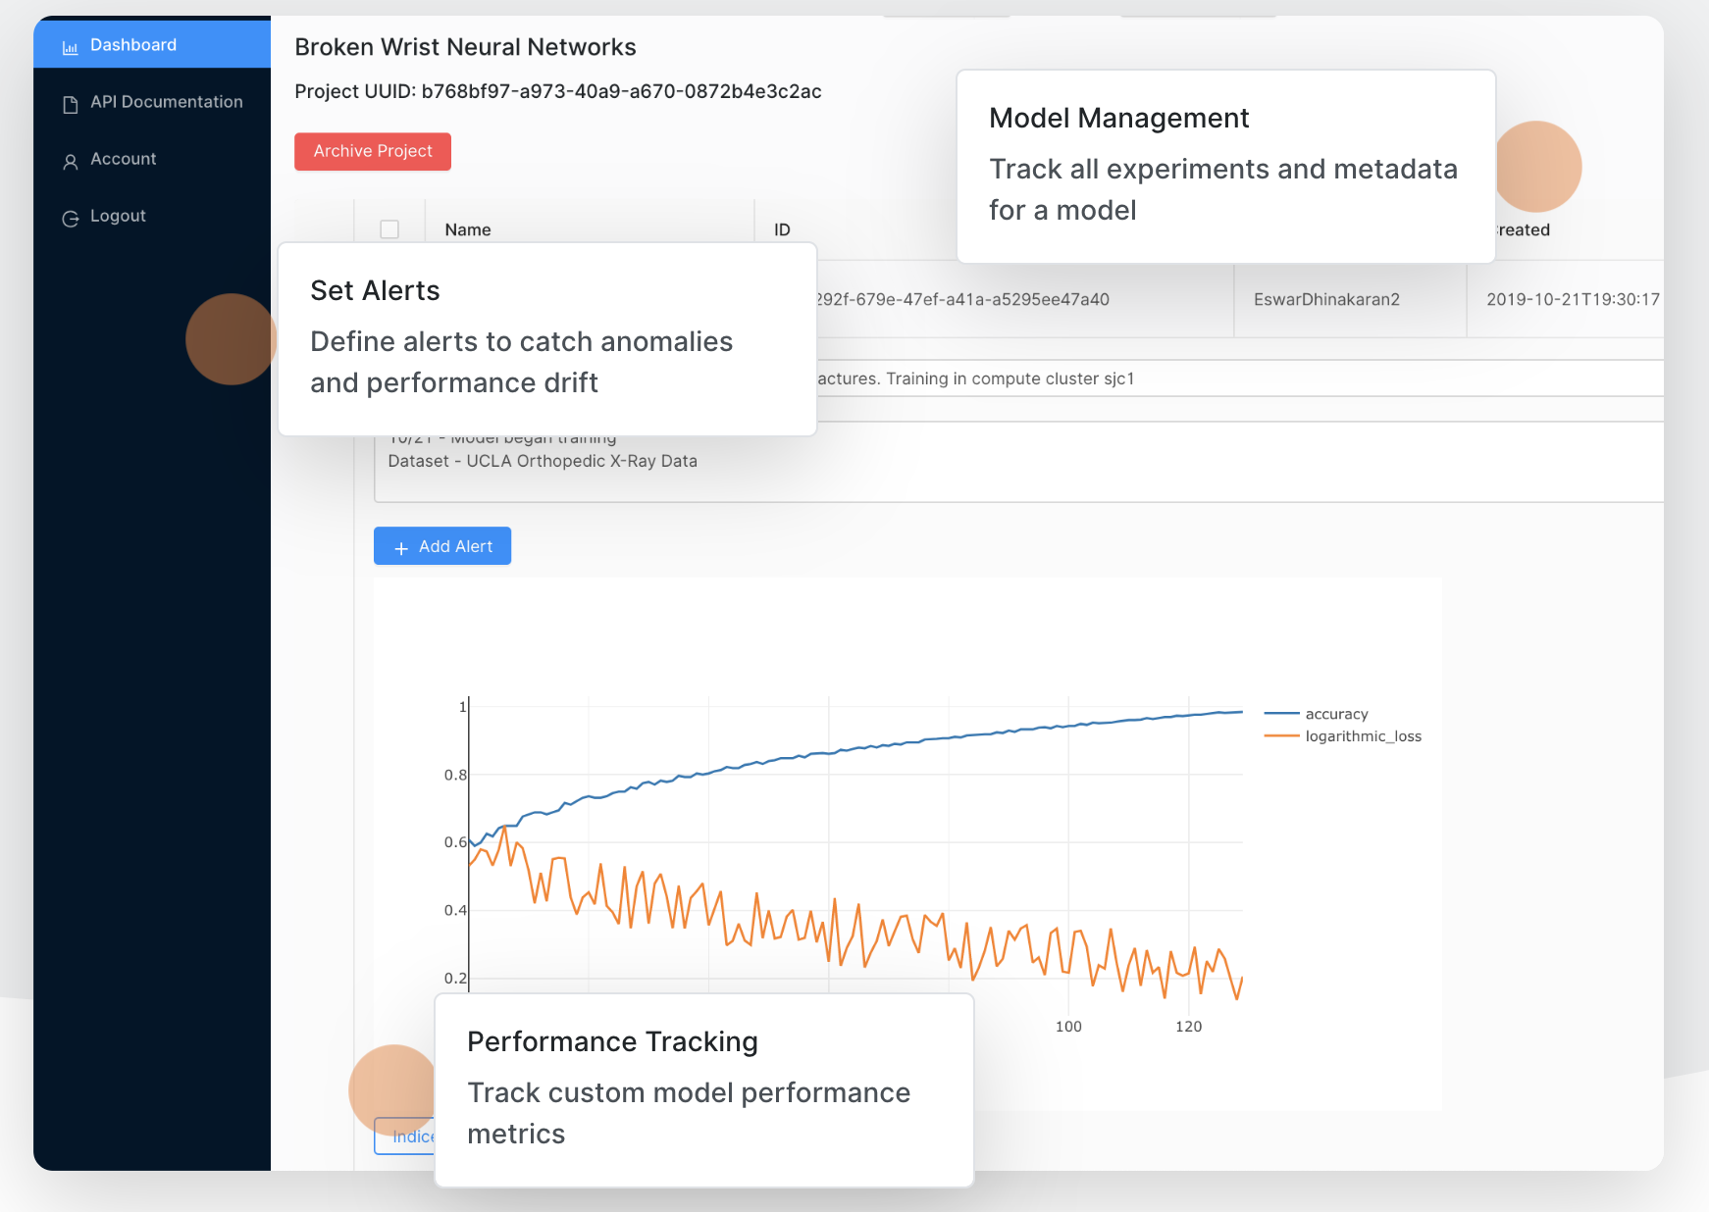The height and width of the screenshot is (1212, 1709).
Task: Select Account in the sidebar
Action: click(x=122, y=159)
